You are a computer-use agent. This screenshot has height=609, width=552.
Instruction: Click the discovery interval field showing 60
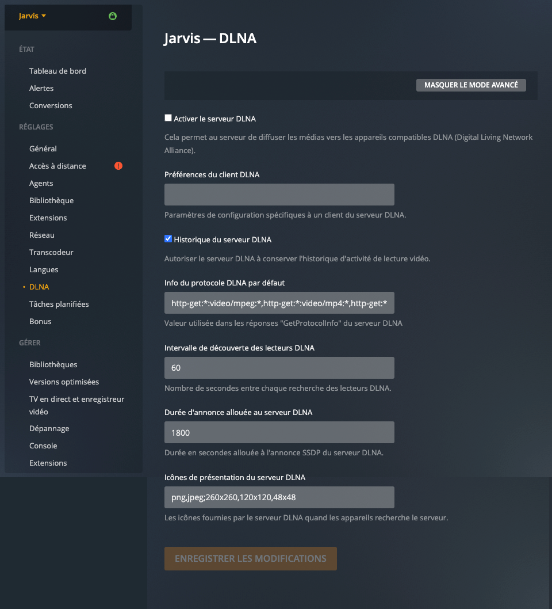click(x=279, y=368)
